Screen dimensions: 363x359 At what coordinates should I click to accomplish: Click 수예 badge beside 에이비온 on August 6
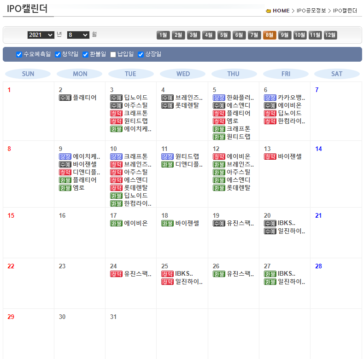point(270,106)
